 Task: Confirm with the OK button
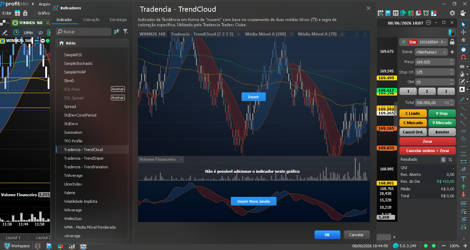click(327, 235)
